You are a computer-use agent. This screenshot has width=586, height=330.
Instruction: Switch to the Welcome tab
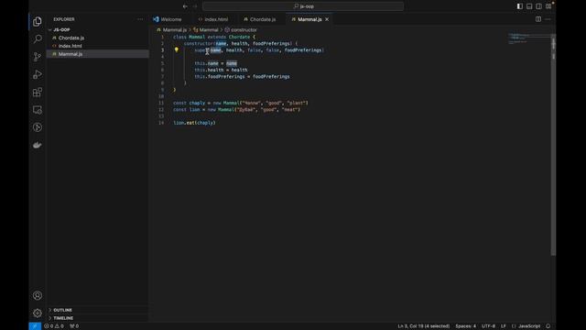click(x=171, y=19)
